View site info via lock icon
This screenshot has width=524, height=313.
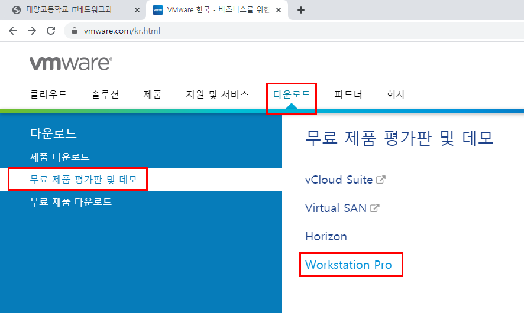[75, 31]
